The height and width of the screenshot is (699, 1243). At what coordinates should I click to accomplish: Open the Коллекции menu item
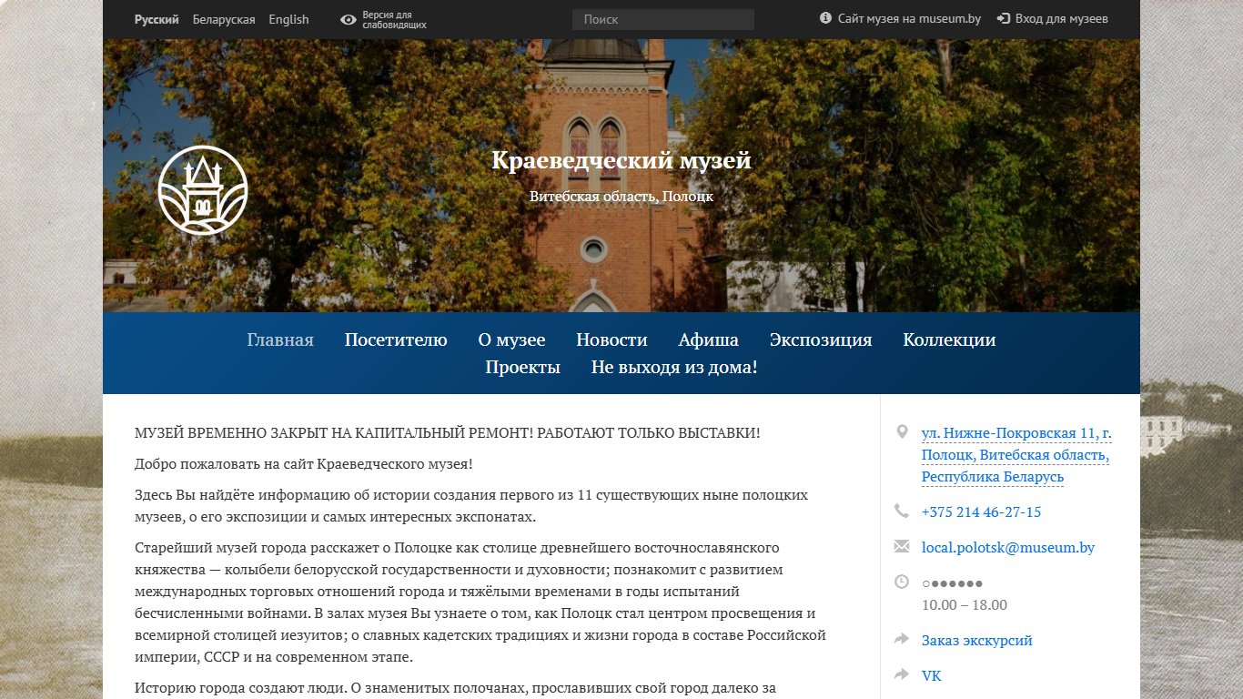pyautogui.click(x=949, y=339)
